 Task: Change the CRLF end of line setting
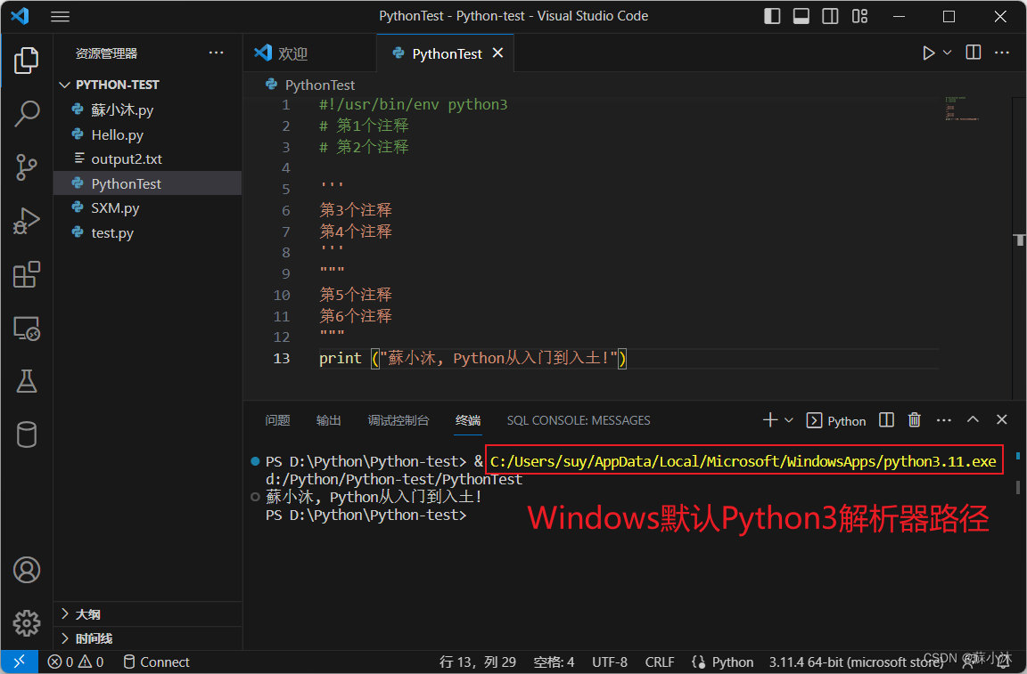660,662
